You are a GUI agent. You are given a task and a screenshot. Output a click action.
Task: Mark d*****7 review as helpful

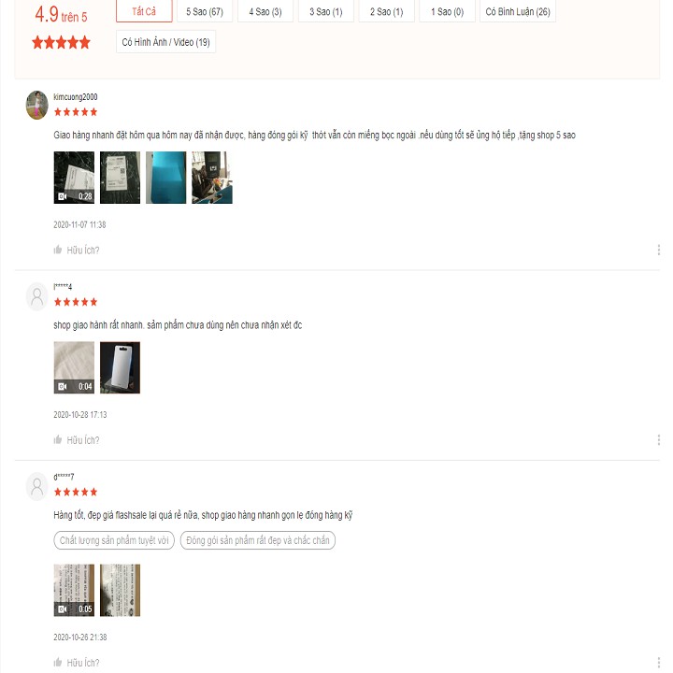click(58, 662)
